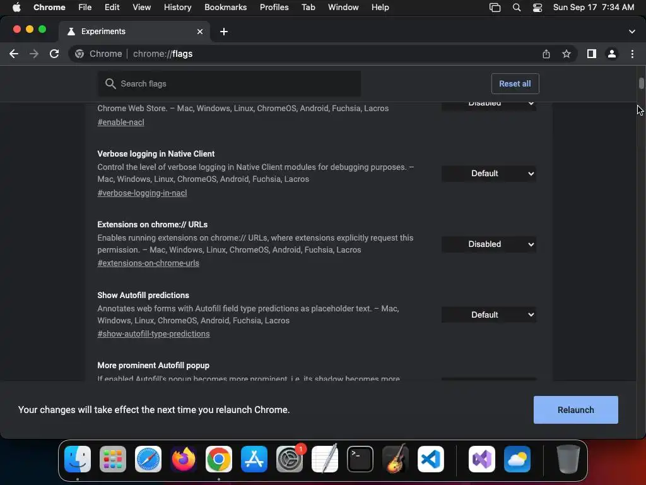Open the File menu
Viewport: 646px width, 485px height.
tap(85, 8)
